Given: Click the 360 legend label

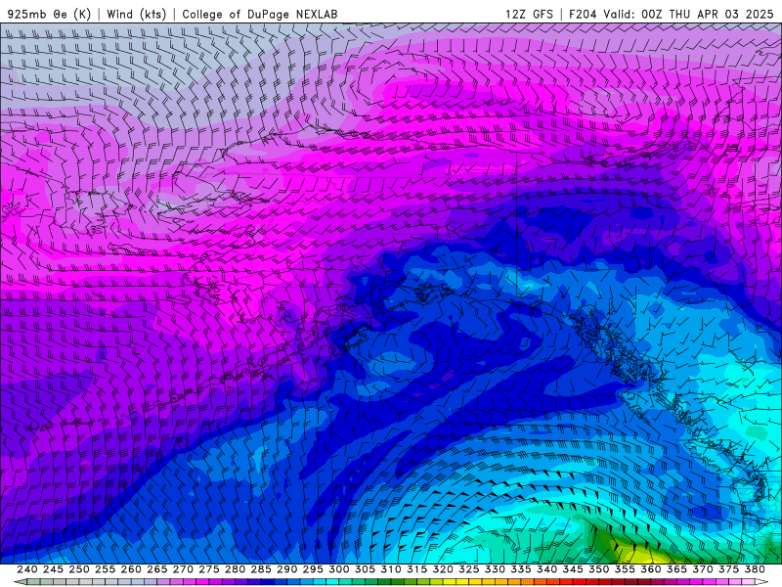Looking at the screenshot, I should (651, 569).
